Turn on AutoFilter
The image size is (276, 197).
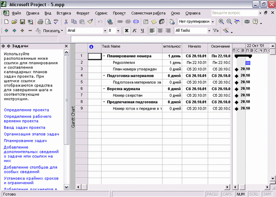(216, 31)
